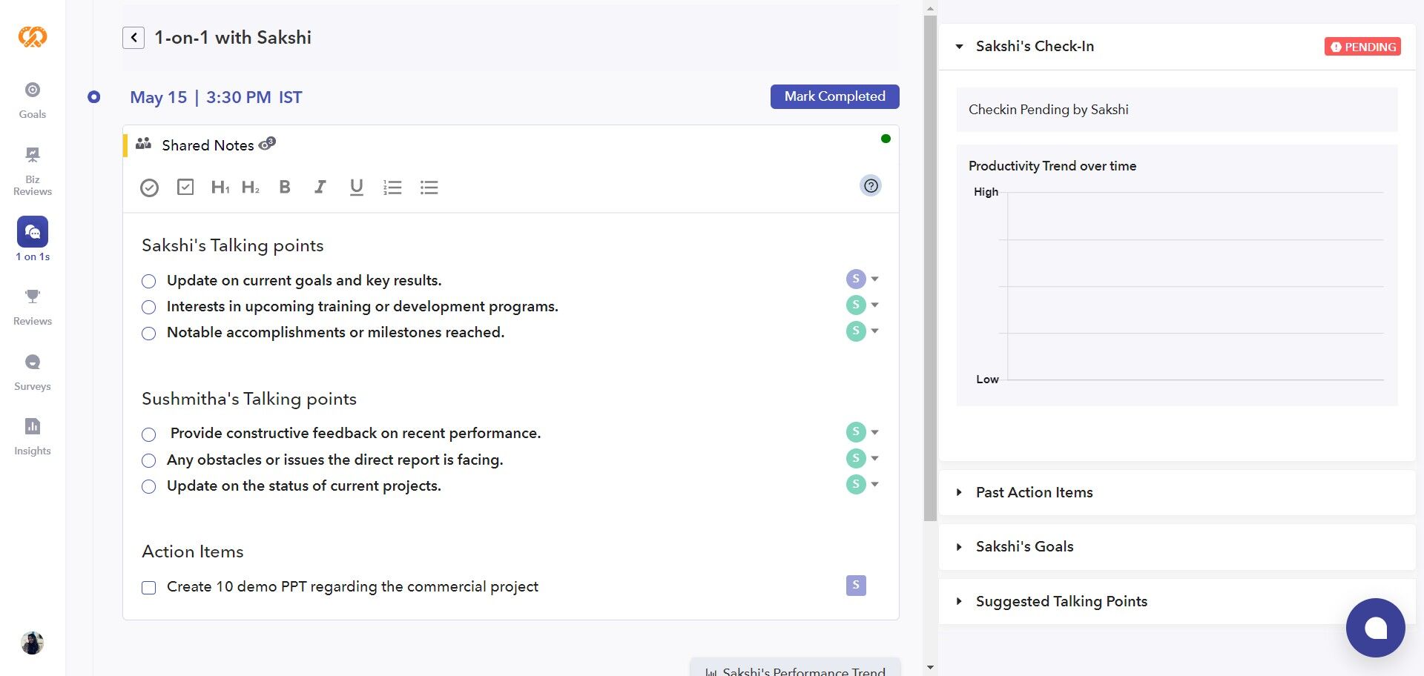1424x676 pixels.
Task: Open the Goals sidebar menu
Action: point(33,100)
